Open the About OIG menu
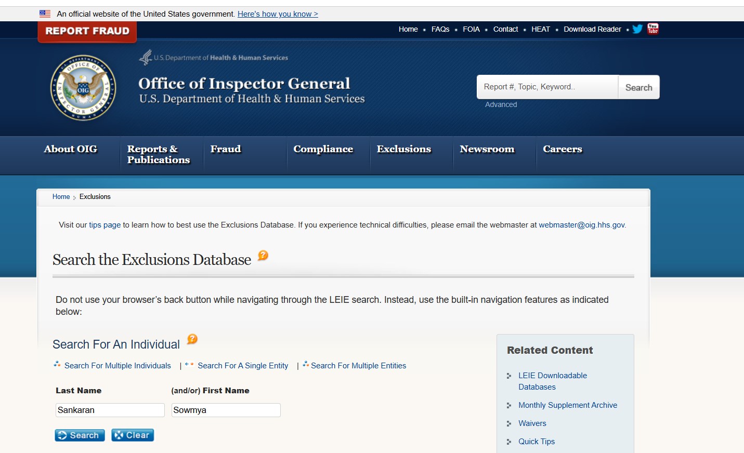 pos(71,149)
